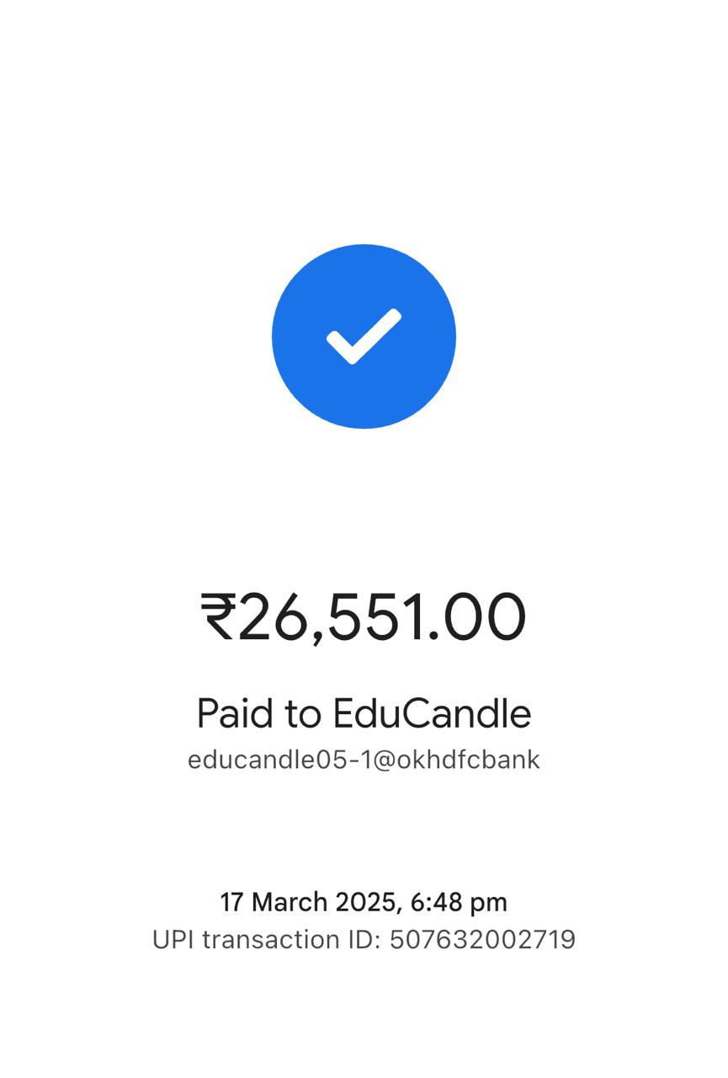The width and height of the screenshot is (728, 1078).
Task: Select the paid amount 26,551
Action: (328, 616)
